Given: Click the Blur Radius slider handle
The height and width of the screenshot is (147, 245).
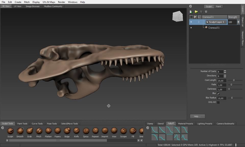Looking at the screenshot, I should [232, 98].
